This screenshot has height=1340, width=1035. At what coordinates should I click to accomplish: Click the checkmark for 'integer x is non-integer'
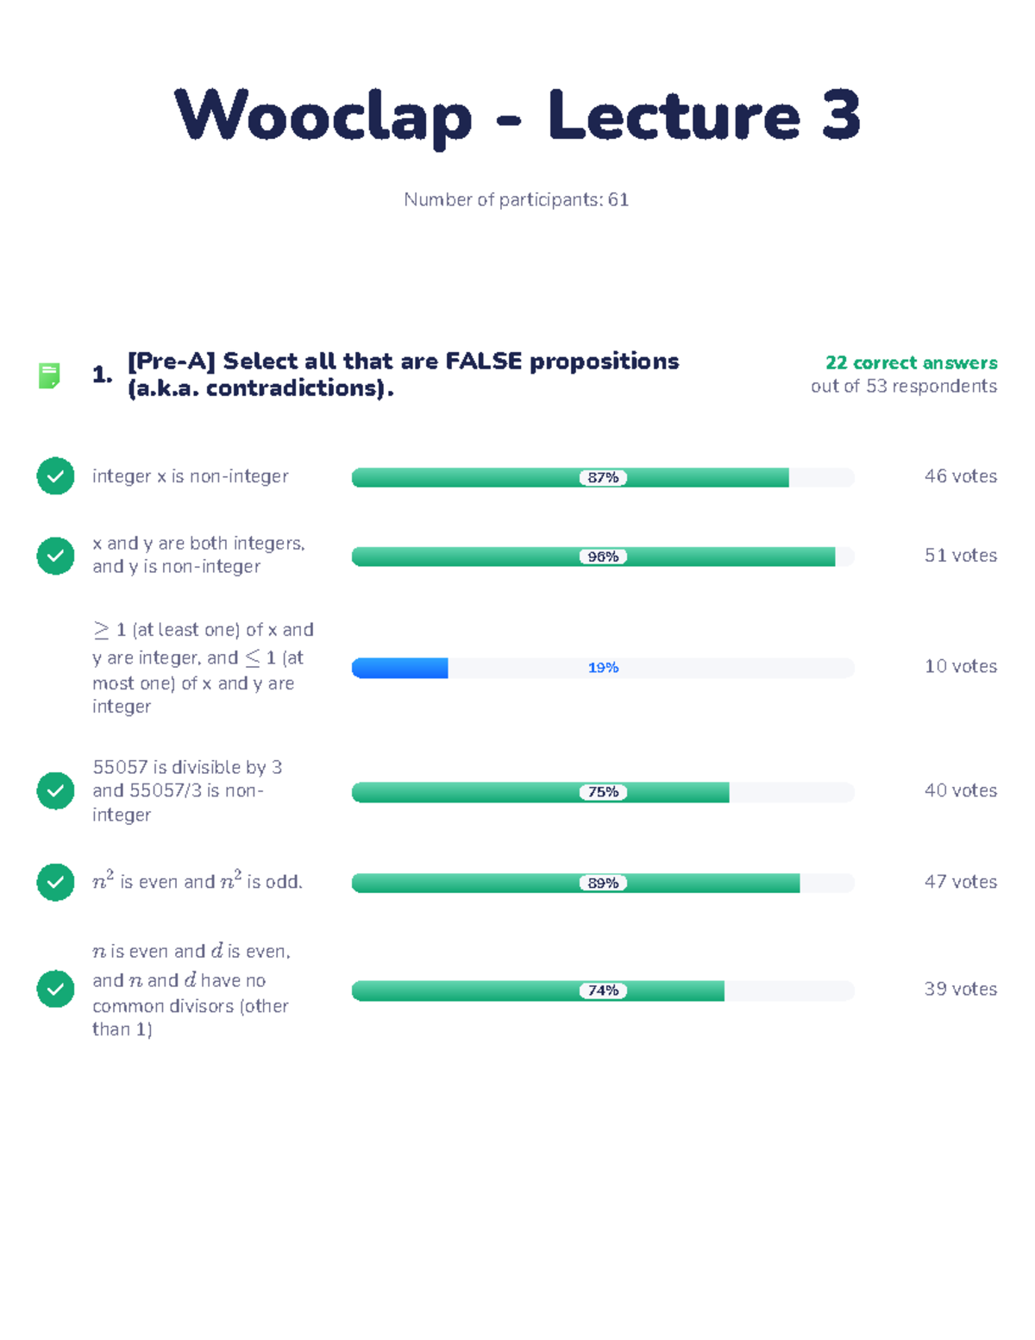tap(55, 476)
